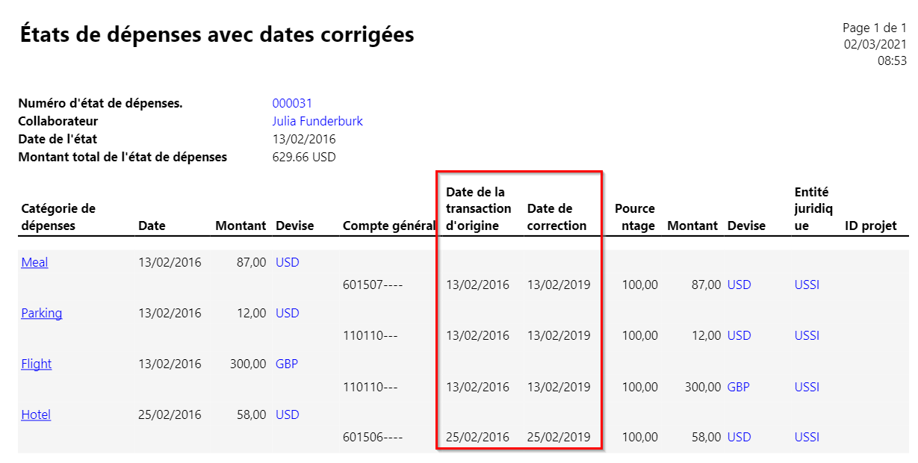Select correction date 25/02/2019
918x463 pixels.
559,437
